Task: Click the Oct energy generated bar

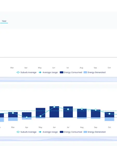Action: (x=109, y=119)
